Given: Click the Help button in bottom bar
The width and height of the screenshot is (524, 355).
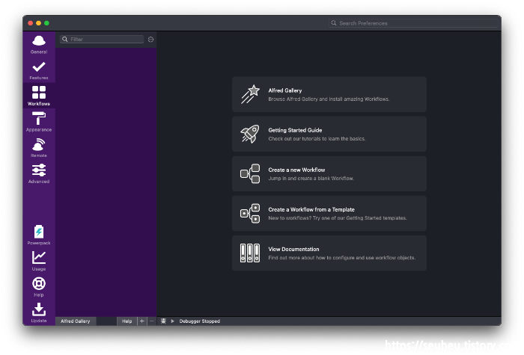Looking at the screenshot, I should [127, 321].
